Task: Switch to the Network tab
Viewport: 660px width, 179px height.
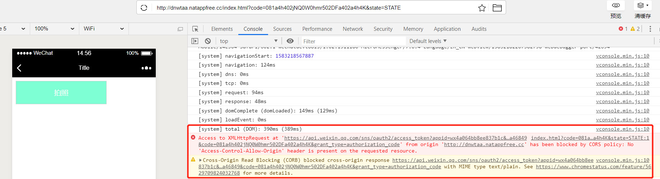Action: click(x=353, y=29)
